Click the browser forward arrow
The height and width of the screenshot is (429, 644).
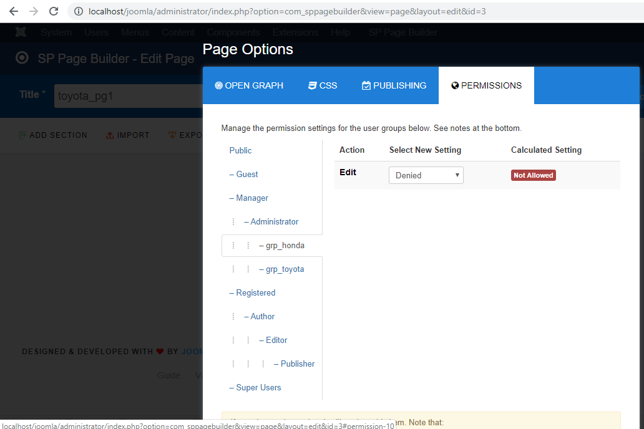click(34, 11)
